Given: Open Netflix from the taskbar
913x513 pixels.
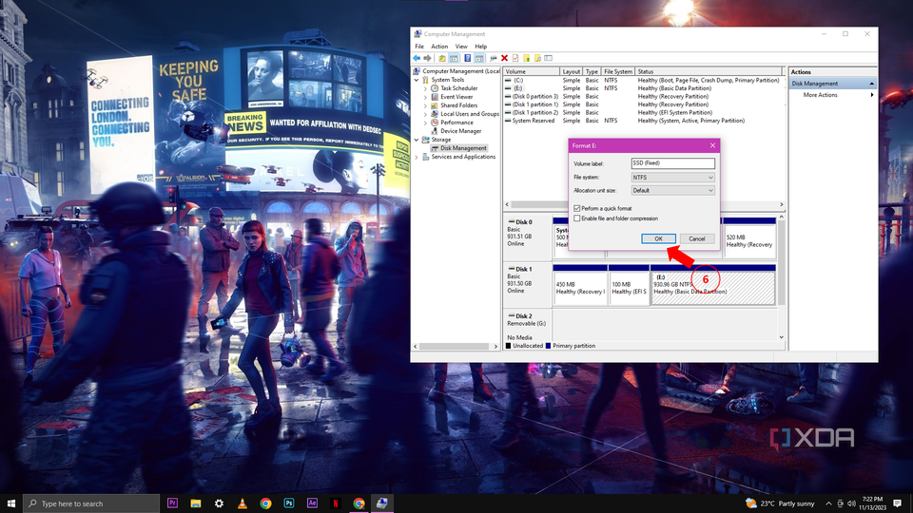Looking at the screenshot, I should point(336,503).
